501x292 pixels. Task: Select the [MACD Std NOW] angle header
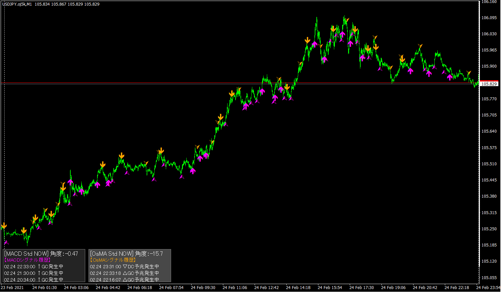click(41, 254)
